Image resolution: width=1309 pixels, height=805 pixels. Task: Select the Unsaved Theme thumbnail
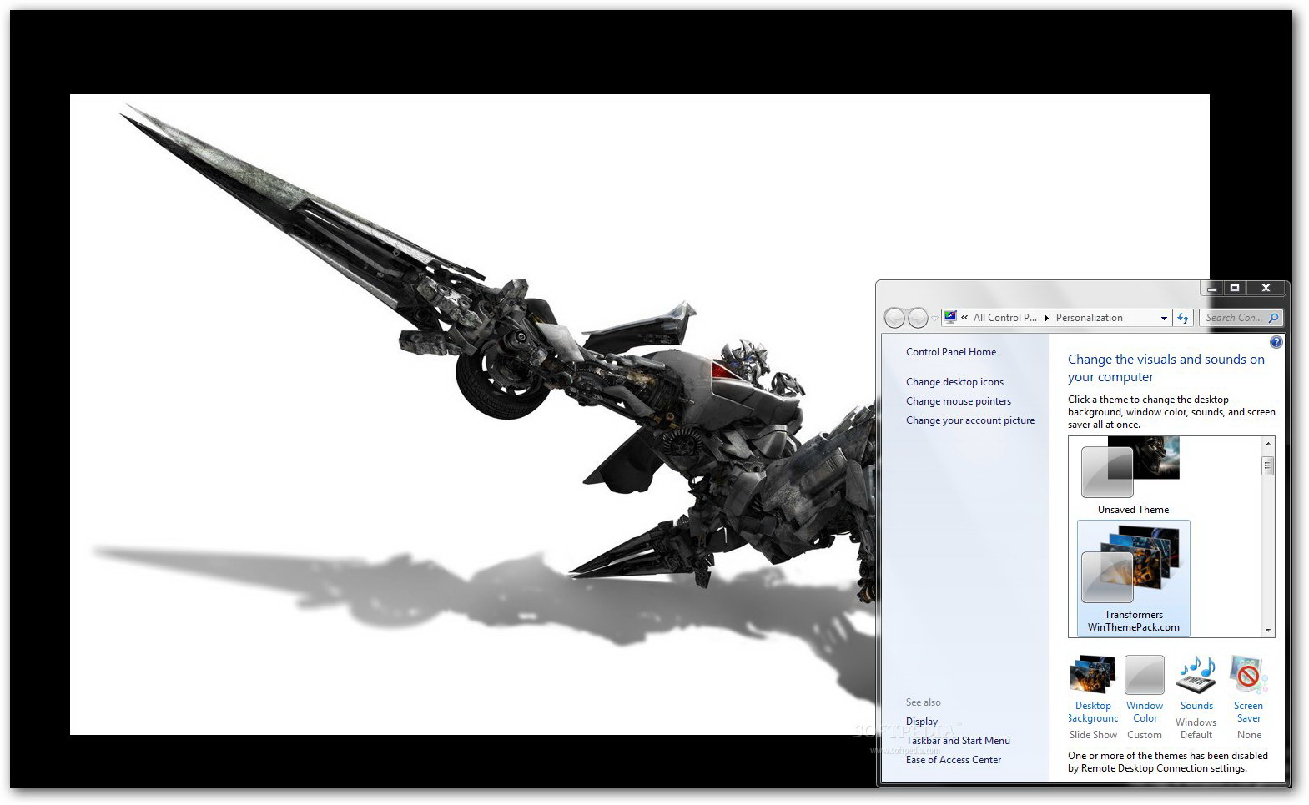click(1130, 467)
